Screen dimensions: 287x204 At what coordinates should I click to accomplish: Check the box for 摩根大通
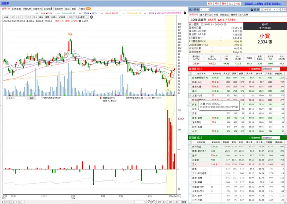190,87
